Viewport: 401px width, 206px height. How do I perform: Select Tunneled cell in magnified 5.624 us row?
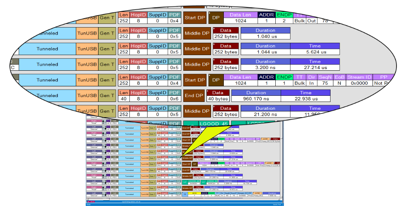click(x=47, y=49)
